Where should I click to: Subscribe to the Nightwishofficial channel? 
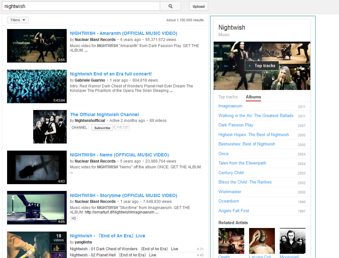click(102, 128)
